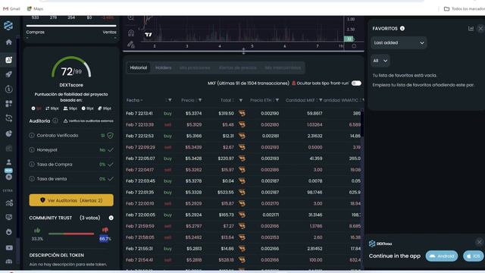Click the iOS app button
This screenshot has height=273, width=485.
(x=473, y=256)
